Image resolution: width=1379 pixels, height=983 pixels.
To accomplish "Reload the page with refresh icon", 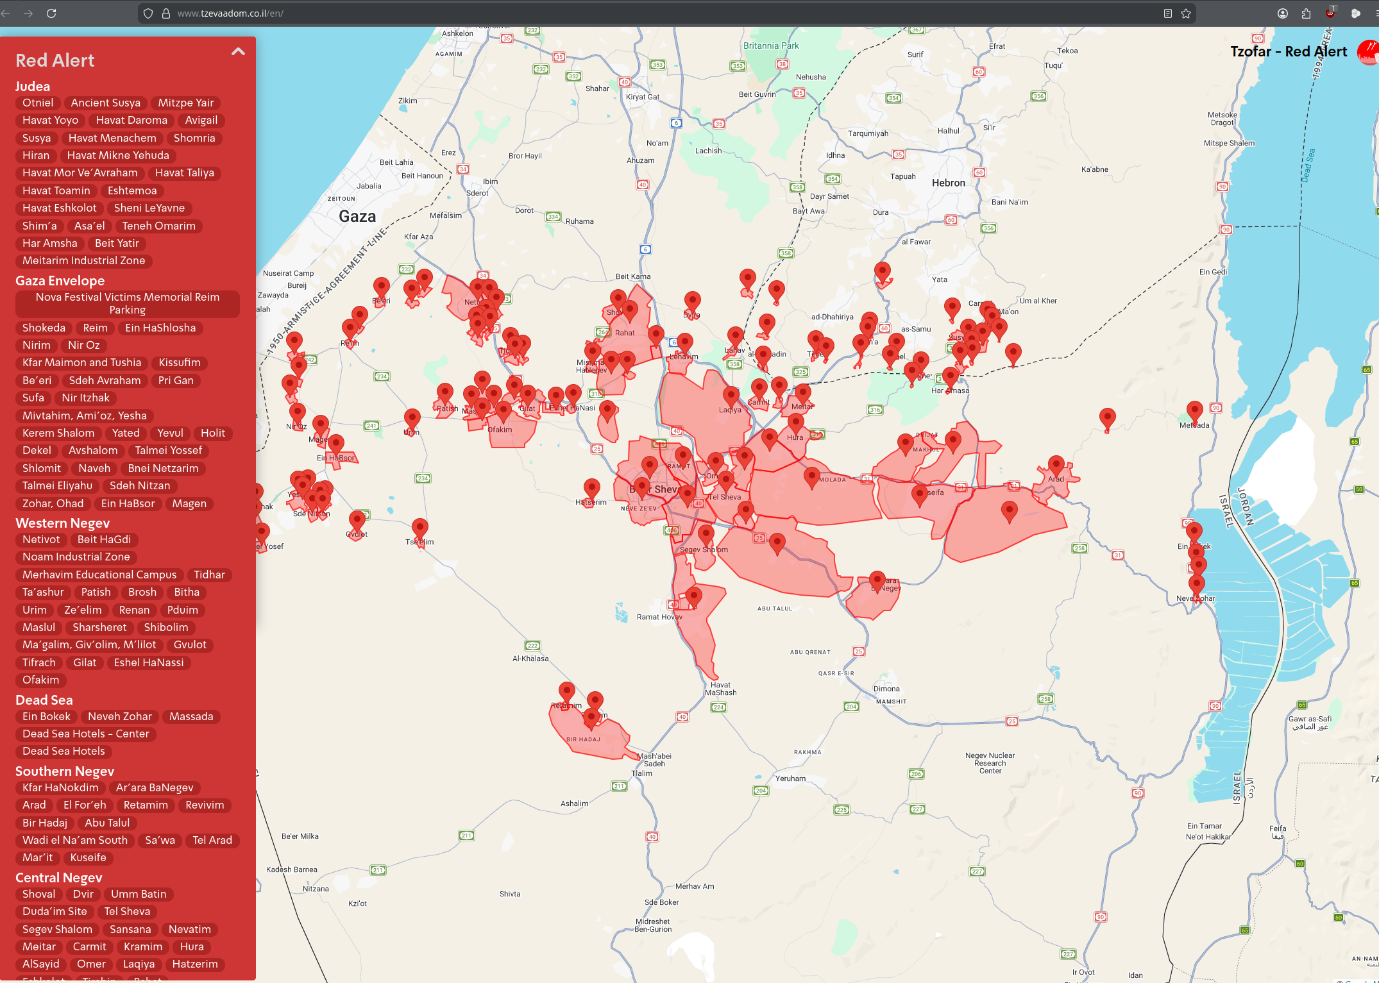I will pyautogui.click(x=51, y=13).
